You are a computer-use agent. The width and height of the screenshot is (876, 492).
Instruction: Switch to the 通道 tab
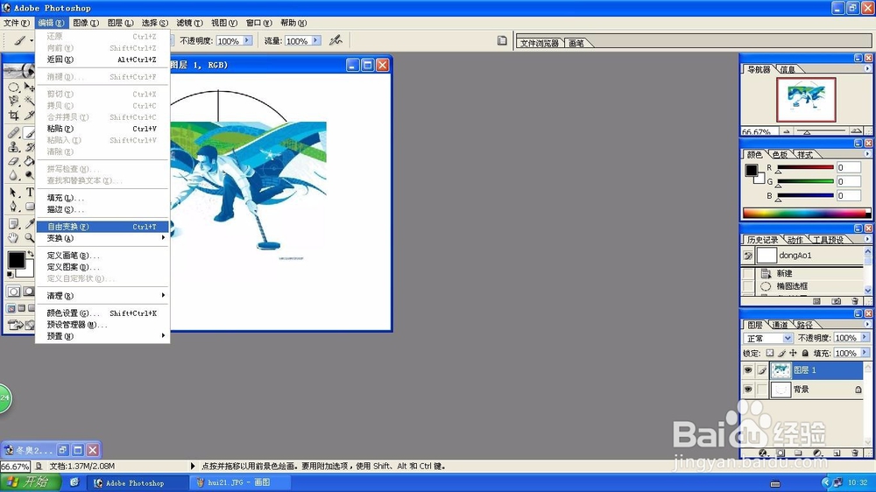[x=781, y=325]
